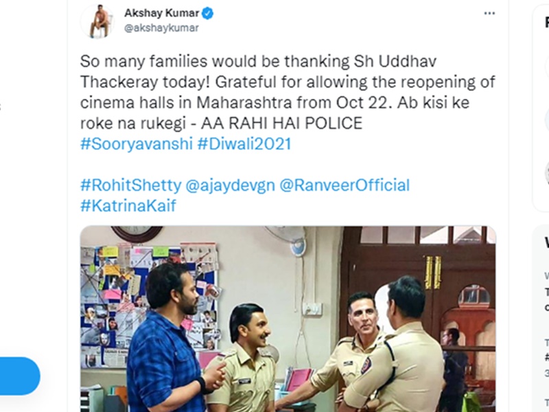Click the wall clock in the photo
Viewport: 549px width, 412px height.
point(137,233)
